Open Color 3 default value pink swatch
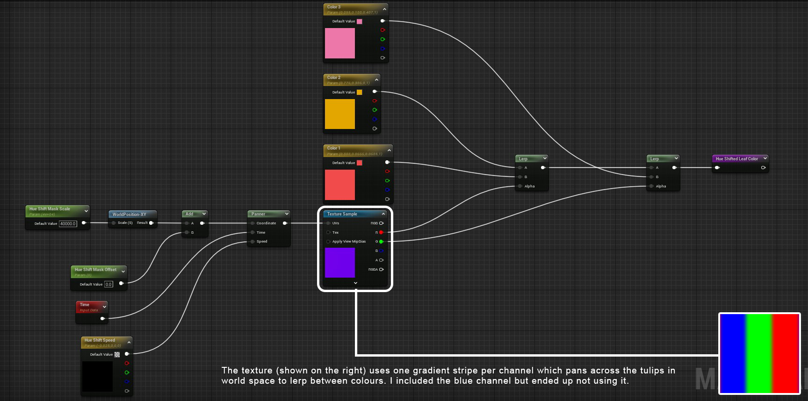Screen dimensions: 808x401 point(360,21)
